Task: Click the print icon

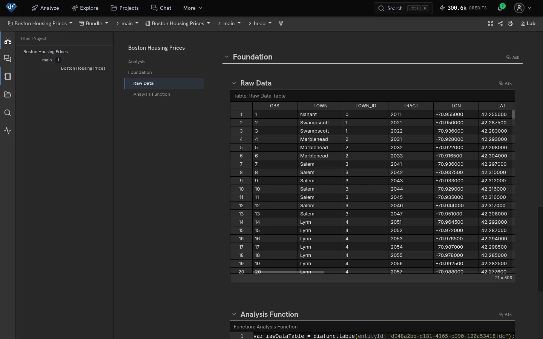Action: 510,23
